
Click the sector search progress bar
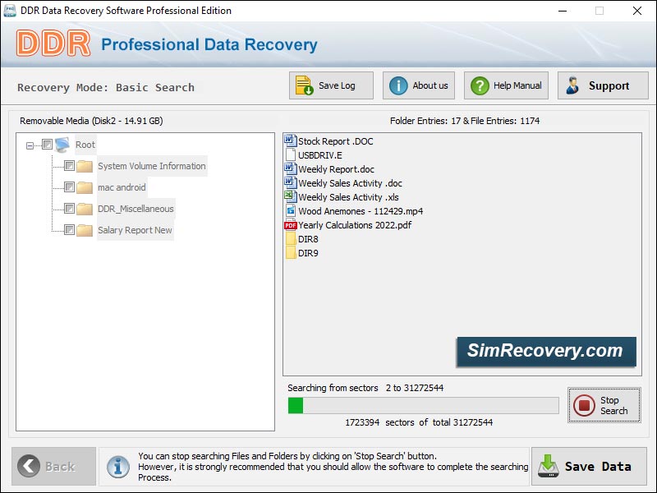423,405
